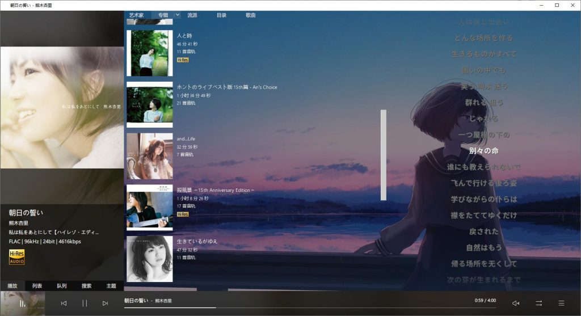This screenshot has height=316, width=581.
Task: Click the album list vertical scrollbar
Action: [x=384, y=155]
